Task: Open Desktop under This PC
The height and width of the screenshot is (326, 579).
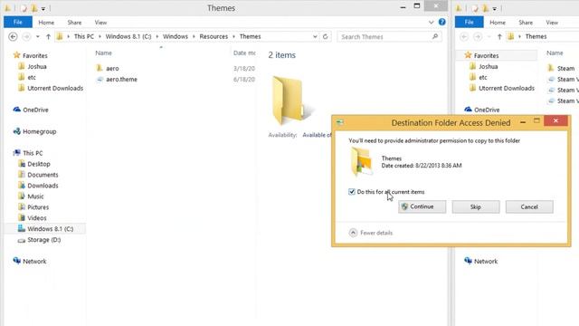Action: (39, 164)
